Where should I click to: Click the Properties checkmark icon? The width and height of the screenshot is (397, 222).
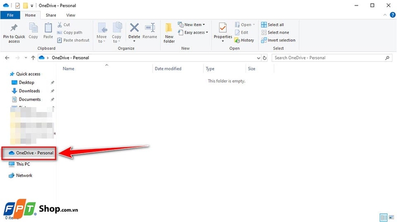[223, 28]
